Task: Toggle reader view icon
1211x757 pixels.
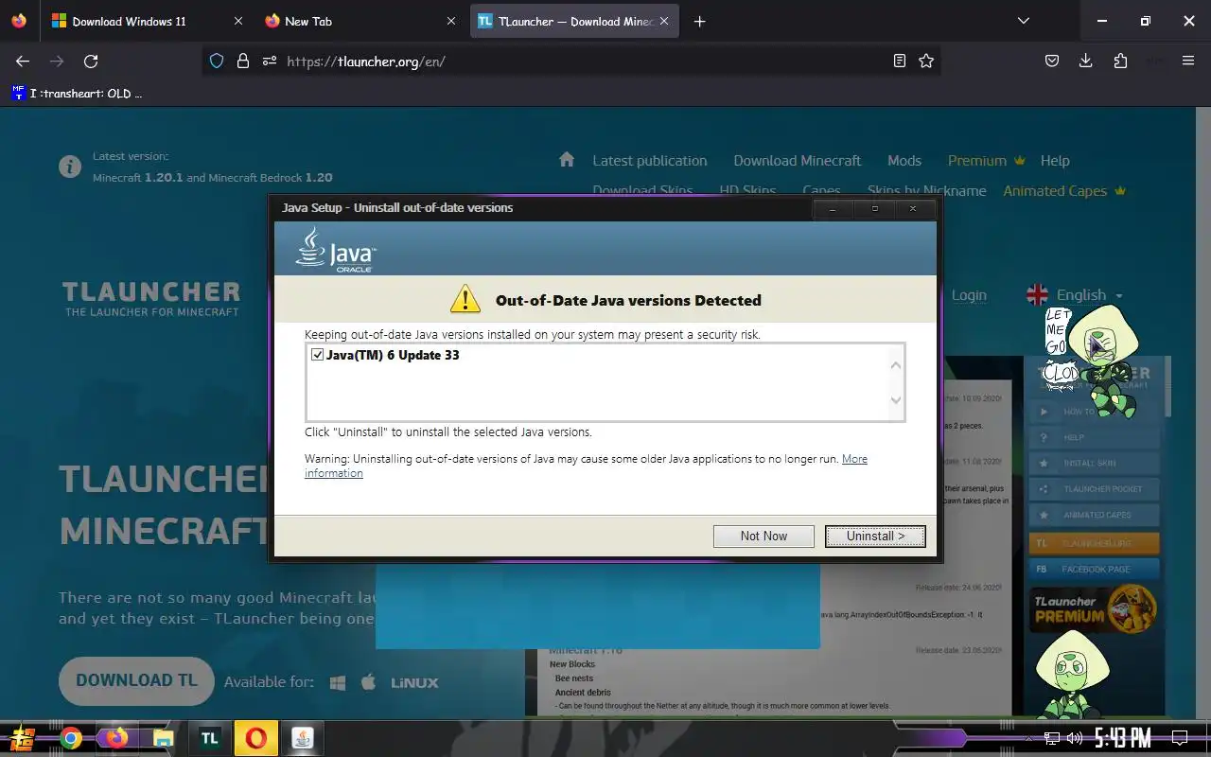Action: point(900,61)
